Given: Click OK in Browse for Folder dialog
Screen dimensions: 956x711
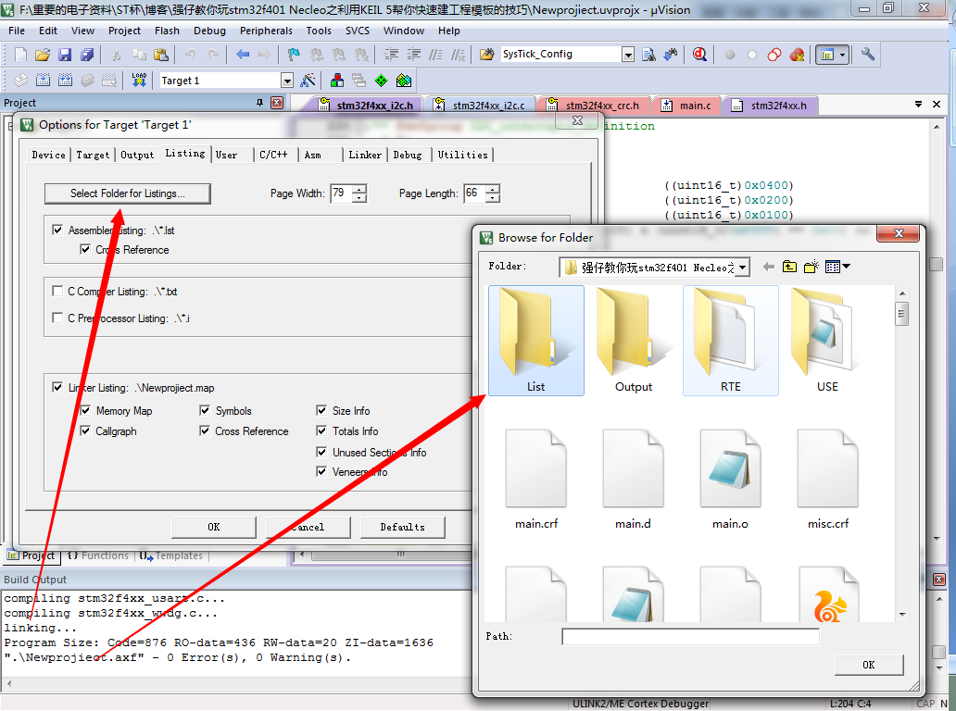Looking at the screenshot, I should point(869,665).
